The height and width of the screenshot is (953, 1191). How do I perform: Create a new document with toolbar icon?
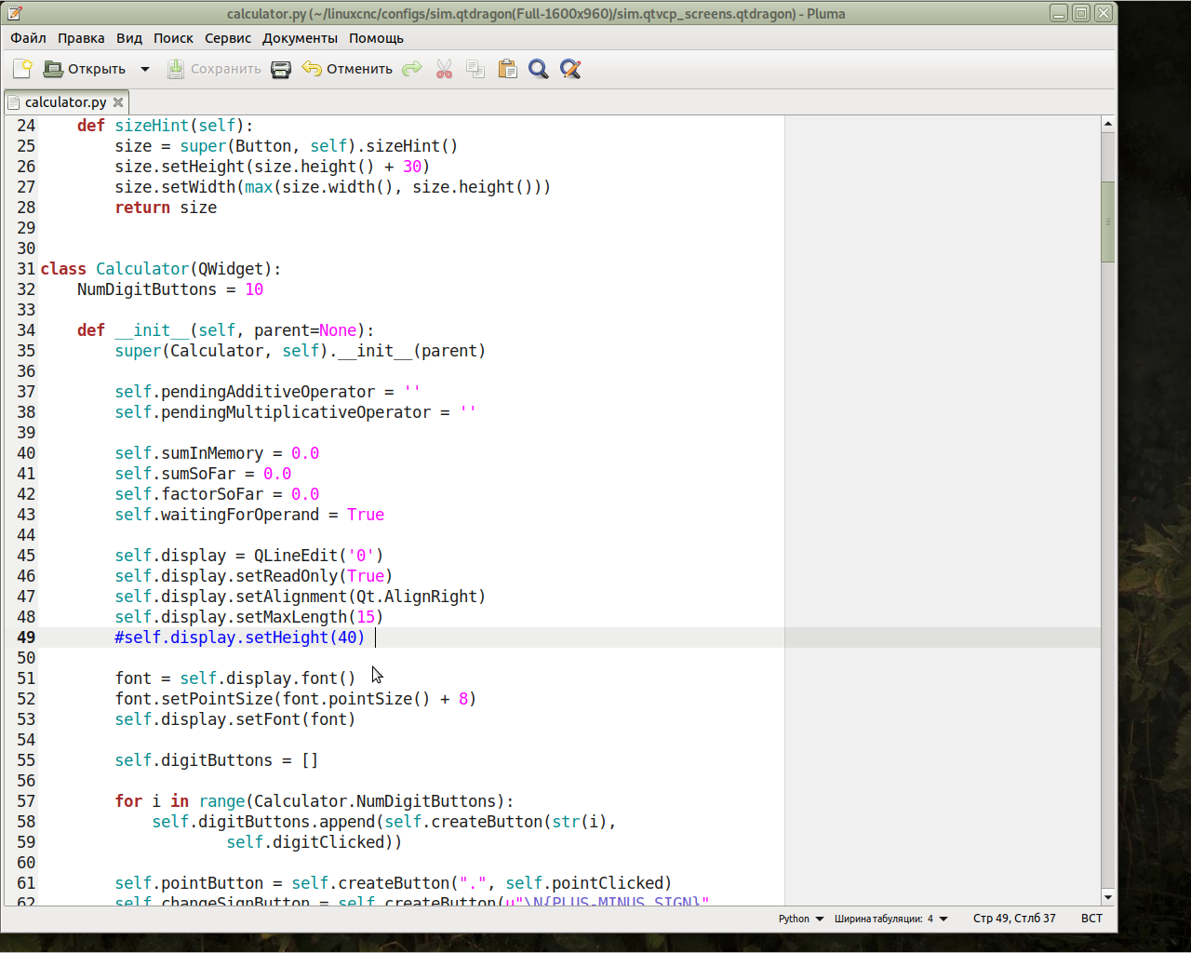point(22,69)
